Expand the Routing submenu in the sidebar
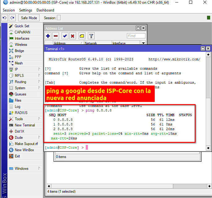The image size is (212, 198). pyautogui.click(x=39, y=81)
